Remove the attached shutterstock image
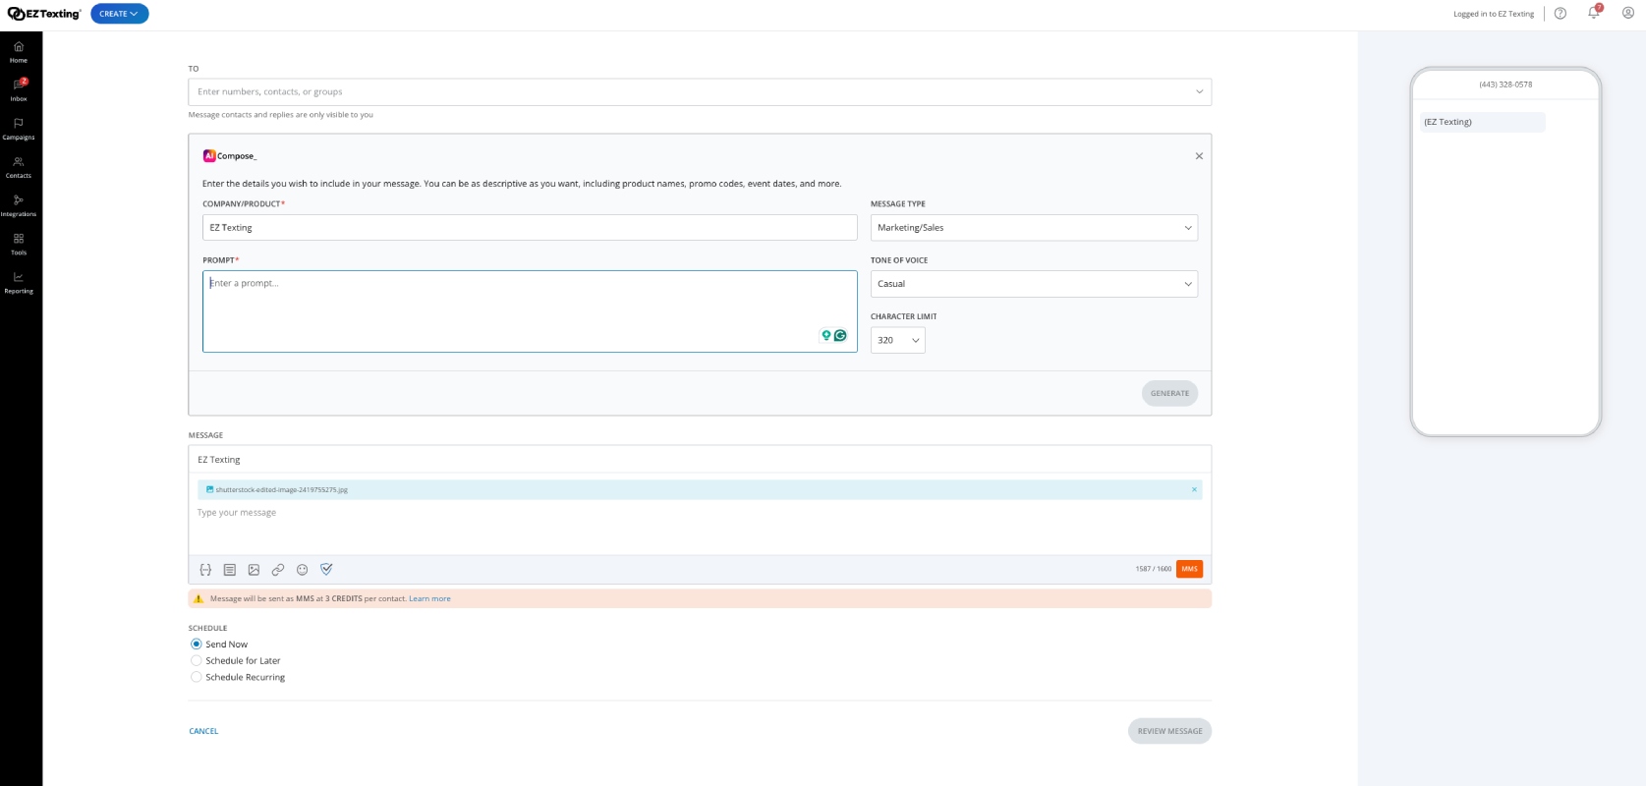Viewport: 1646px width, 786px height. click(1195, 489)
